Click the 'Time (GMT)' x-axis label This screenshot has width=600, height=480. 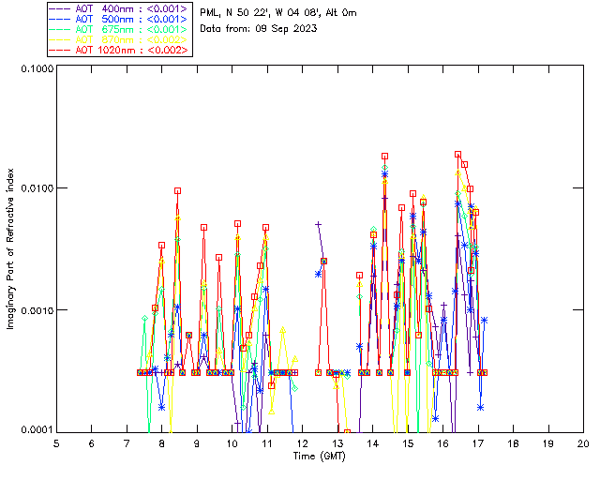[x=320, y=457]
